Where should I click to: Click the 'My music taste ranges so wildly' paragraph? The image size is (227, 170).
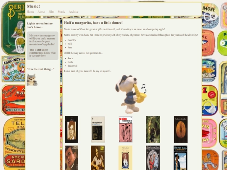[x=42, y=40]
